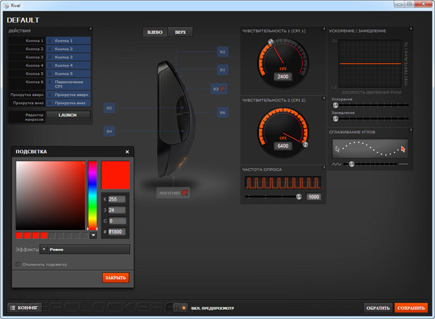This screenshot has height=319, width=435.
Task: Click help icon for ЧАСТОТА ОПРОСА panel
Action: (324, 167)
